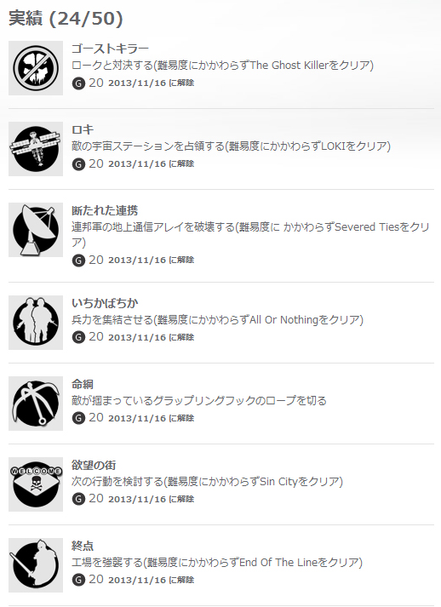This screenshot has height=607, width=441.
Task: Select the 断たれた連携 achievement title
Action: [x=105, y=210]
